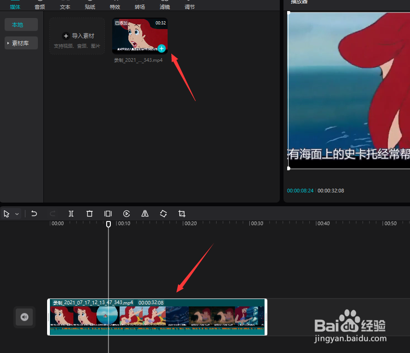
Task: Click the freeze frame icon
Action: (x=108, y=214)
